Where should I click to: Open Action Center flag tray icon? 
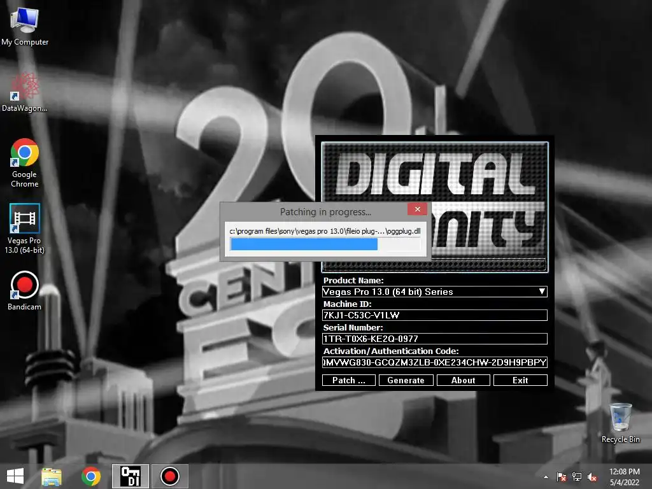[561, 477]
